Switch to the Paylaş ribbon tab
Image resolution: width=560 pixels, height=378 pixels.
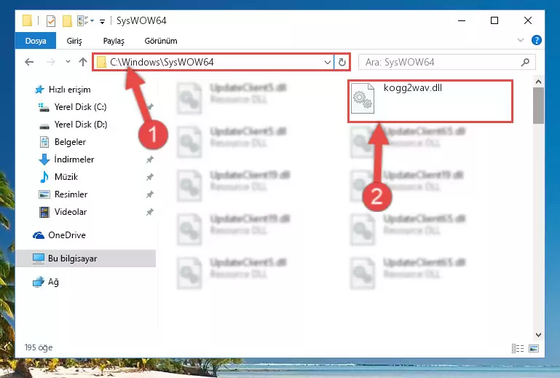click(x=114, y=41)
